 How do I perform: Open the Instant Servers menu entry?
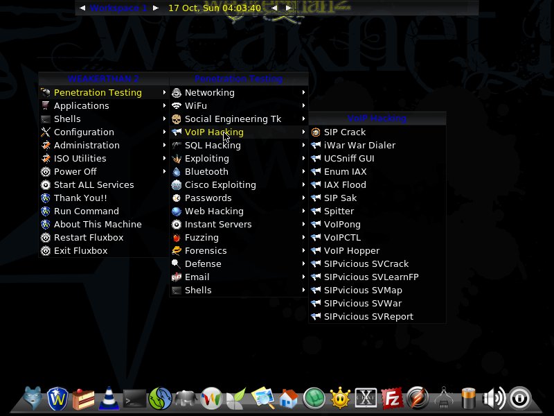tap(239, 224)
